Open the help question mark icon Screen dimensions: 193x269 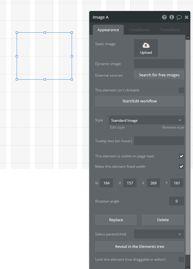click(164, 17)
